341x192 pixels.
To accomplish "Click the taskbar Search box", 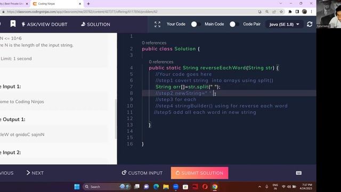I will tap(107, 187).
